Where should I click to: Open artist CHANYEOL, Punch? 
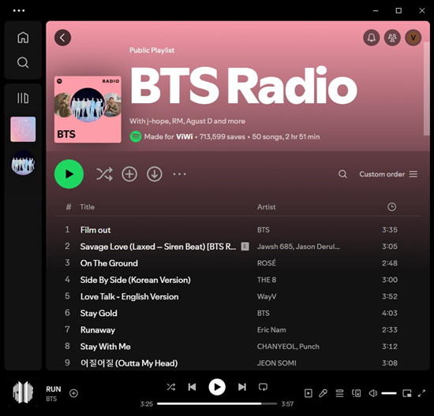288,347
